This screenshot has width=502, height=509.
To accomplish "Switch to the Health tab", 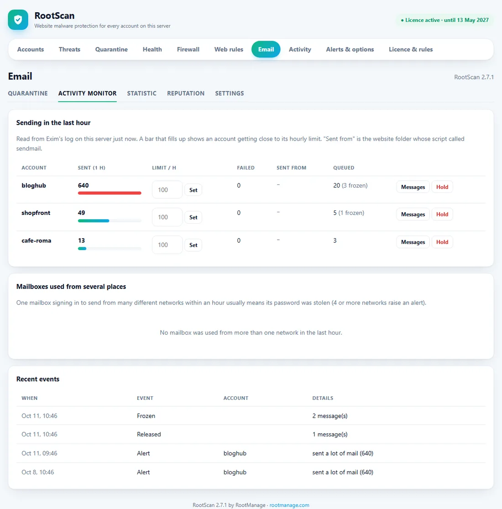I will click(152, 49).
